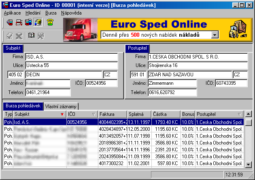The width and height of the screenshot is (255, 180).
Task: Click the forklift picture on the banner
Action: (238, 29)
